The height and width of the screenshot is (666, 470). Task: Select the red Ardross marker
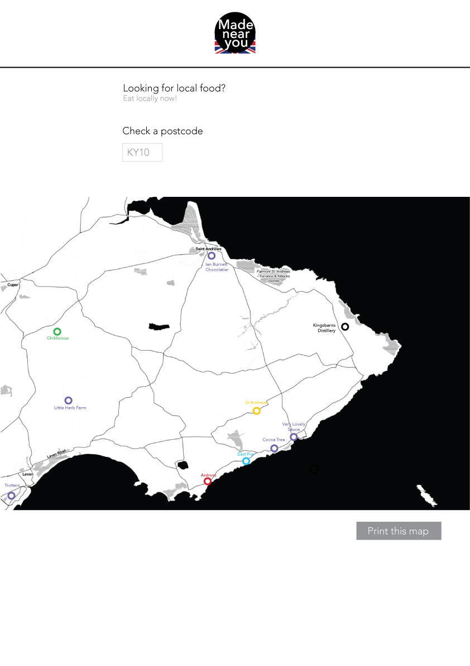207,481
